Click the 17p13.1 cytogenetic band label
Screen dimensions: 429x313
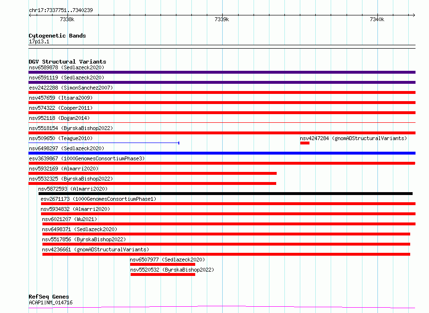(x=39, y=41)
